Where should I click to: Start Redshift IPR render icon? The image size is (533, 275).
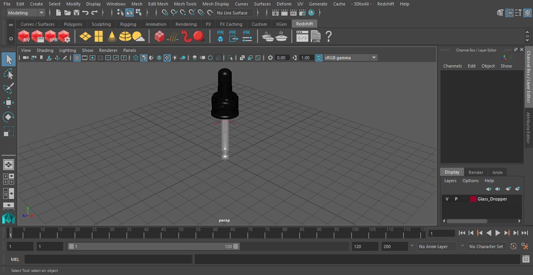[x=51, y=37]
